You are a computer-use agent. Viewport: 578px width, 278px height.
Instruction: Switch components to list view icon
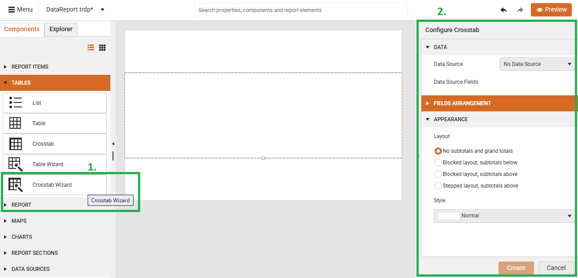tap(91, 48)
